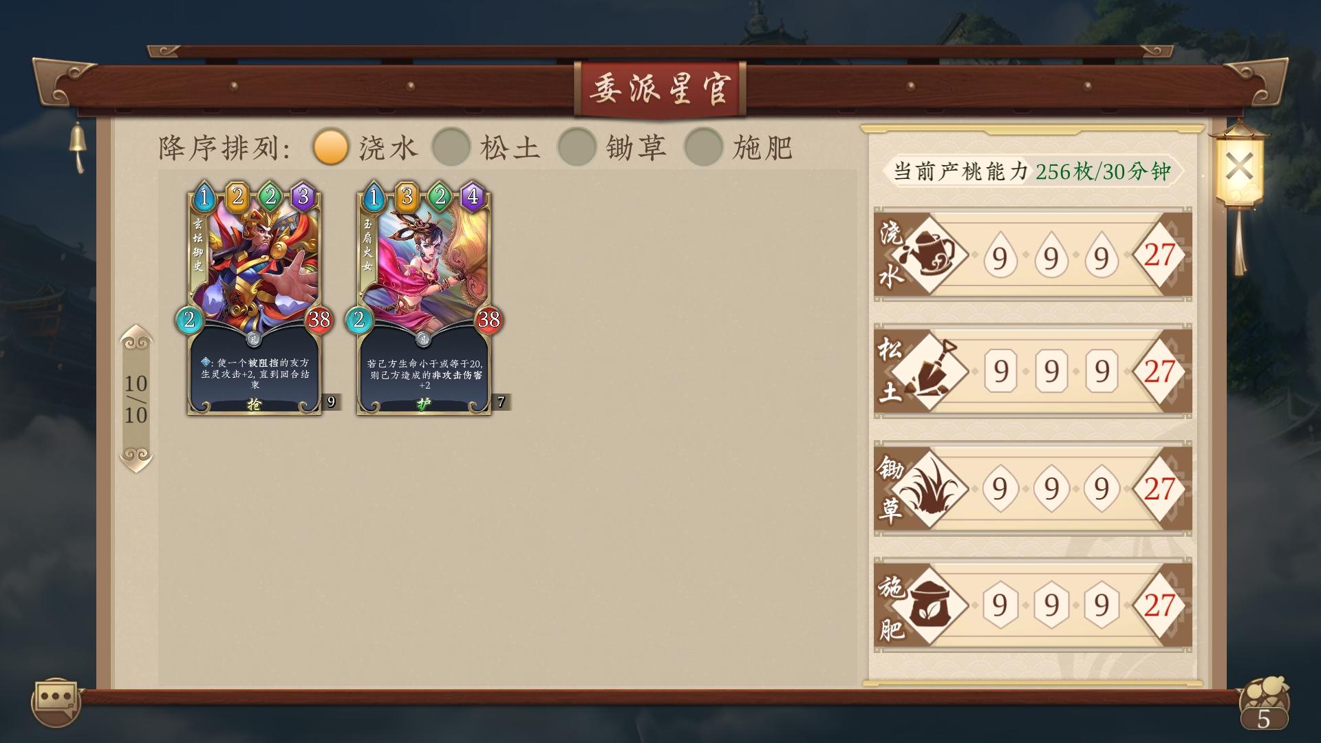Viewport: 1321px width, 743px height.
Task: Select the 锄草 sort radio button
Action: 577,147
